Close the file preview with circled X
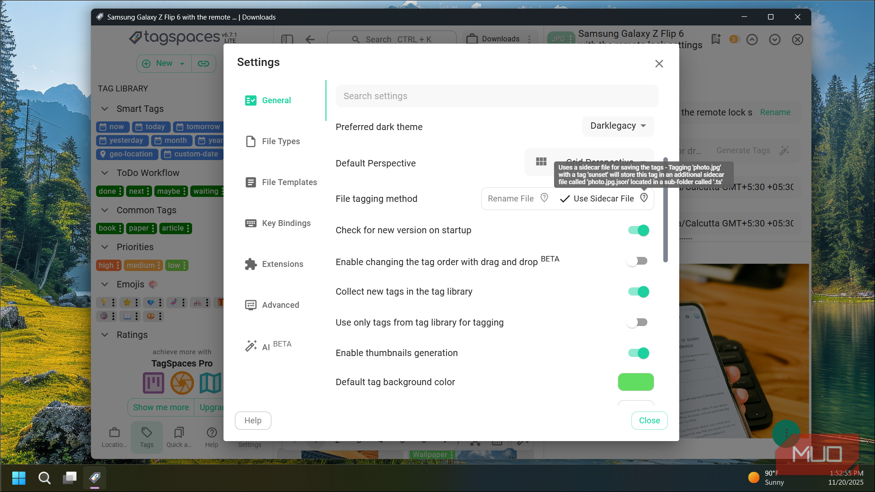875x492 pixels. click(798, 40)
